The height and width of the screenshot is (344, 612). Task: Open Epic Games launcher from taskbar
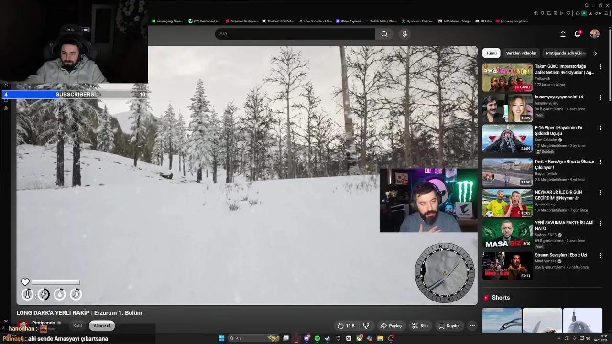(338, 338)
